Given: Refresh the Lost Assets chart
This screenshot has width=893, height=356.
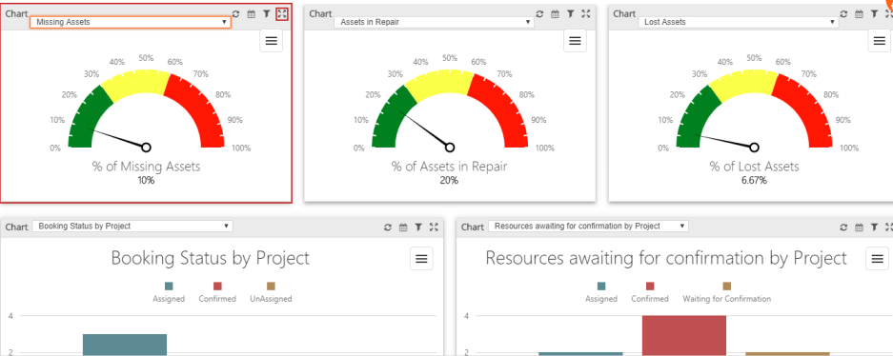Looking at the screenshot, I should (x=844, y=14).
